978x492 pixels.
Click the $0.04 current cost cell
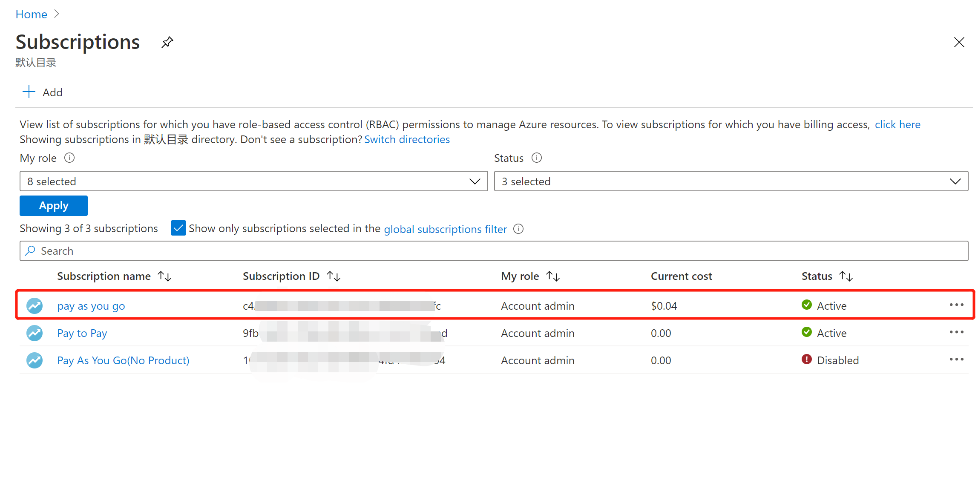[664, 306]
